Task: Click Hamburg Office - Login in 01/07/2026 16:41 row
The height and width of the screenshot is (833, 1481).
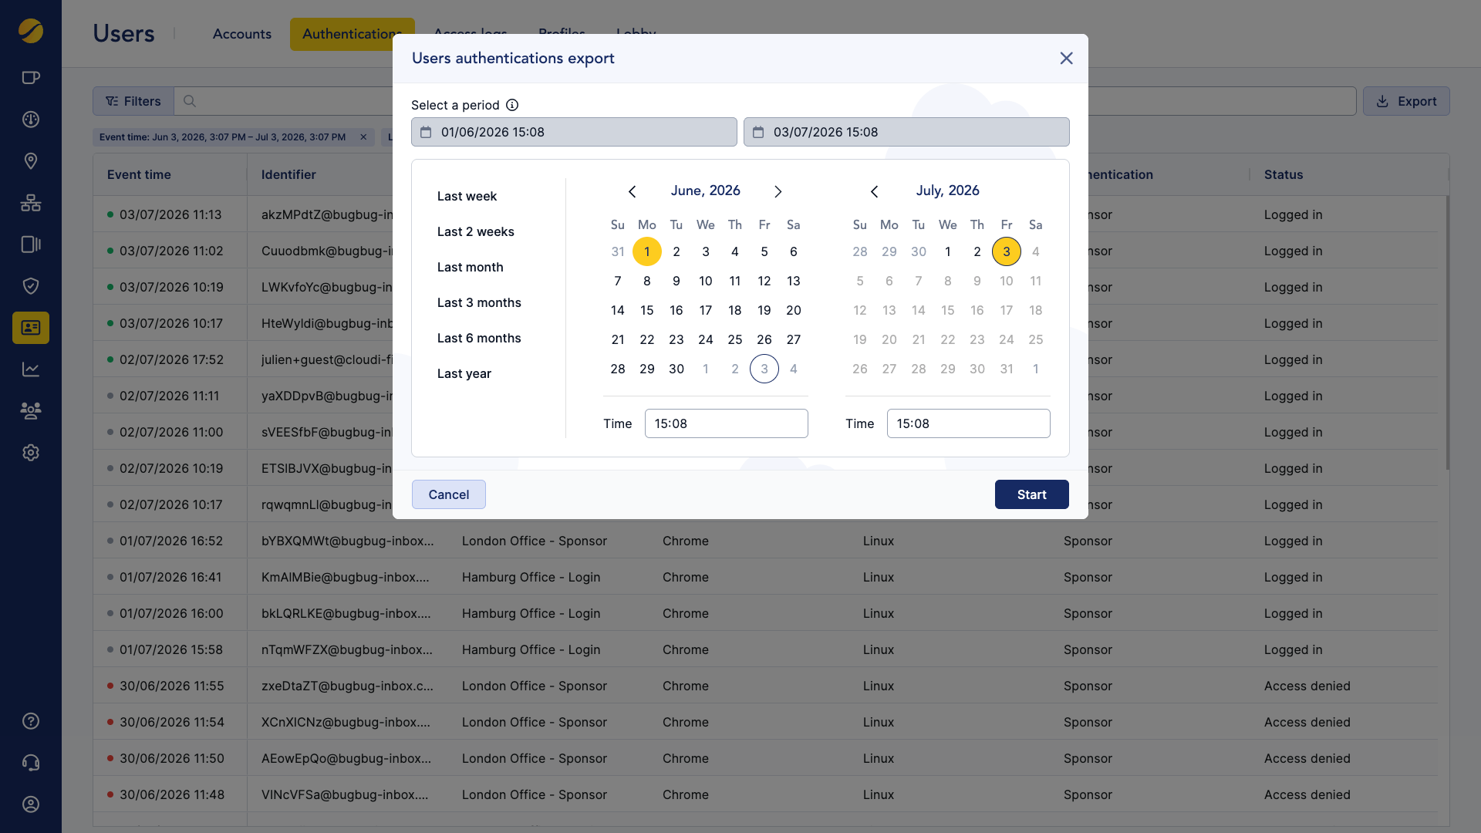Action: pos(531,577)
